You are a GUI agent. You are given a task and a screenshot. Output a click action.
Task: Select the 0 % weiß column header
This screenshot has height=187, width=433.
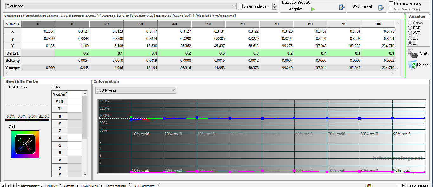coord(38,24)
